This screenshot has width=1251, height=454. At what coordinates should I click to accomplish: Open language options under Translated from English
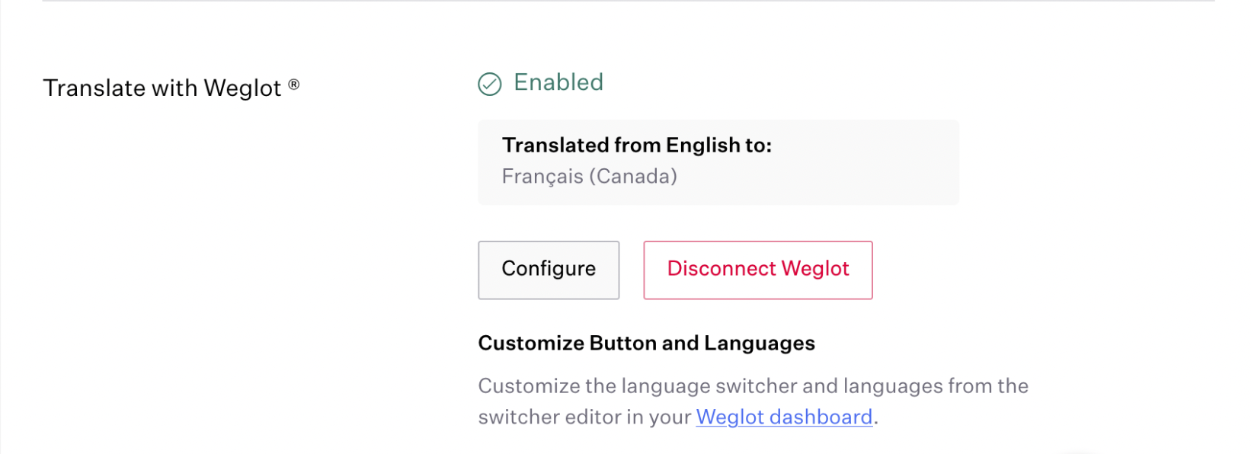pyautogui.click(x=718, y=161)
